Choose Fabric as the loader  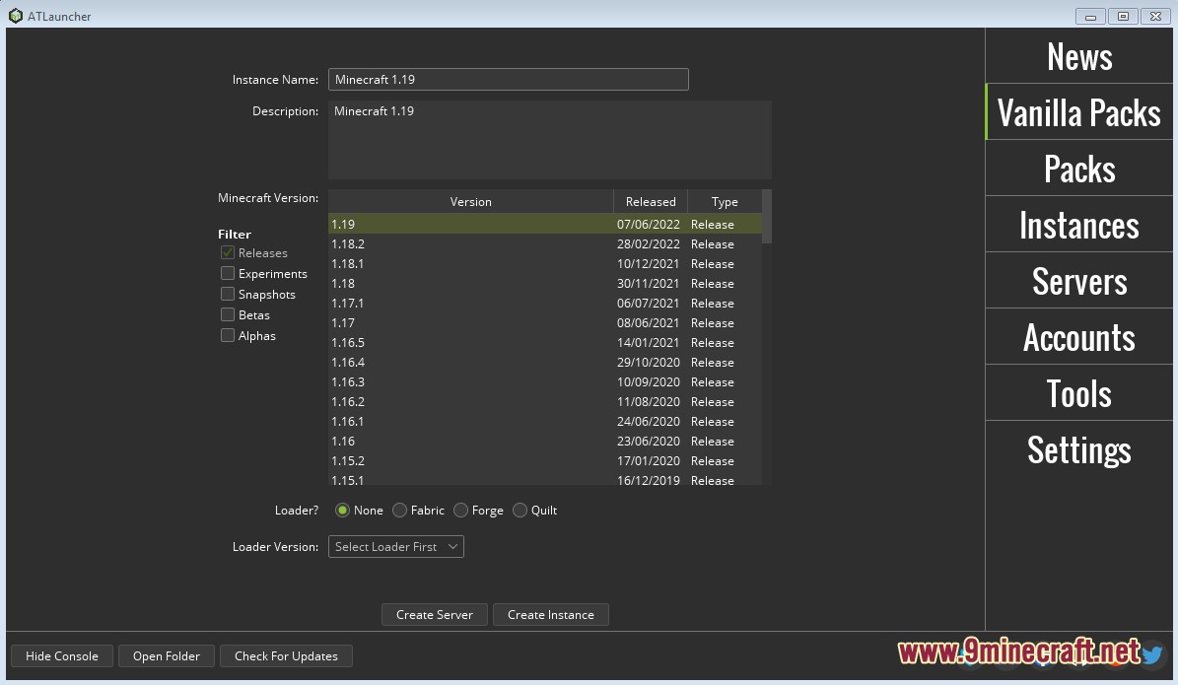click(399, 511)
